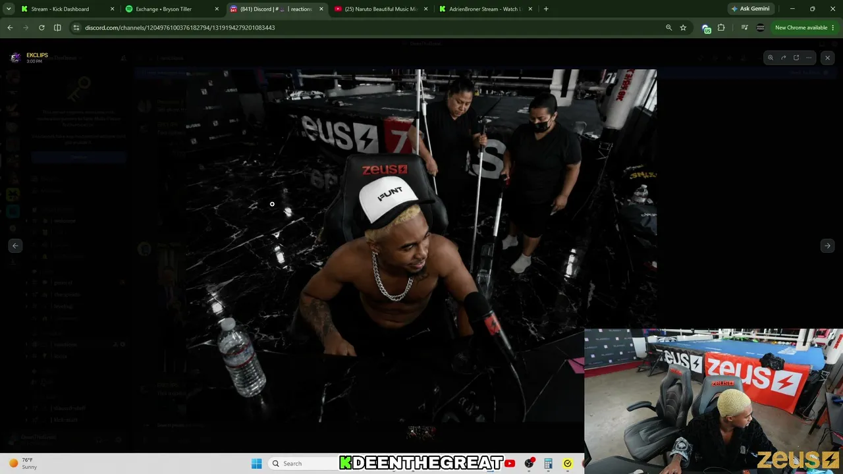This screenshot has height=474, width=843.
Task: Close the Kick Dashboard tab
Action: [x=113, y=9]
